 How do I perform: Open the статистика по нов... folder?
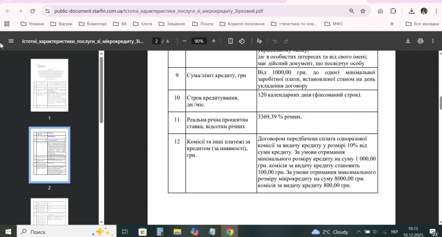tap(294, 24)
